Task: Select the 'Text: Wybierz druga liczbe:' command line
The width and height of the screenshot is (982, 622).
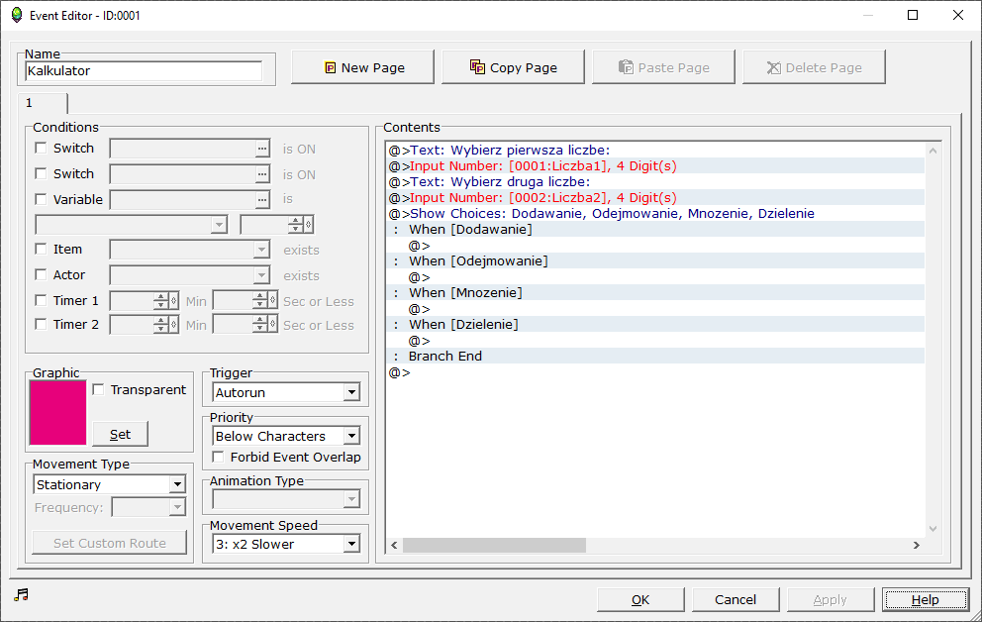Action: pos(655,181)
